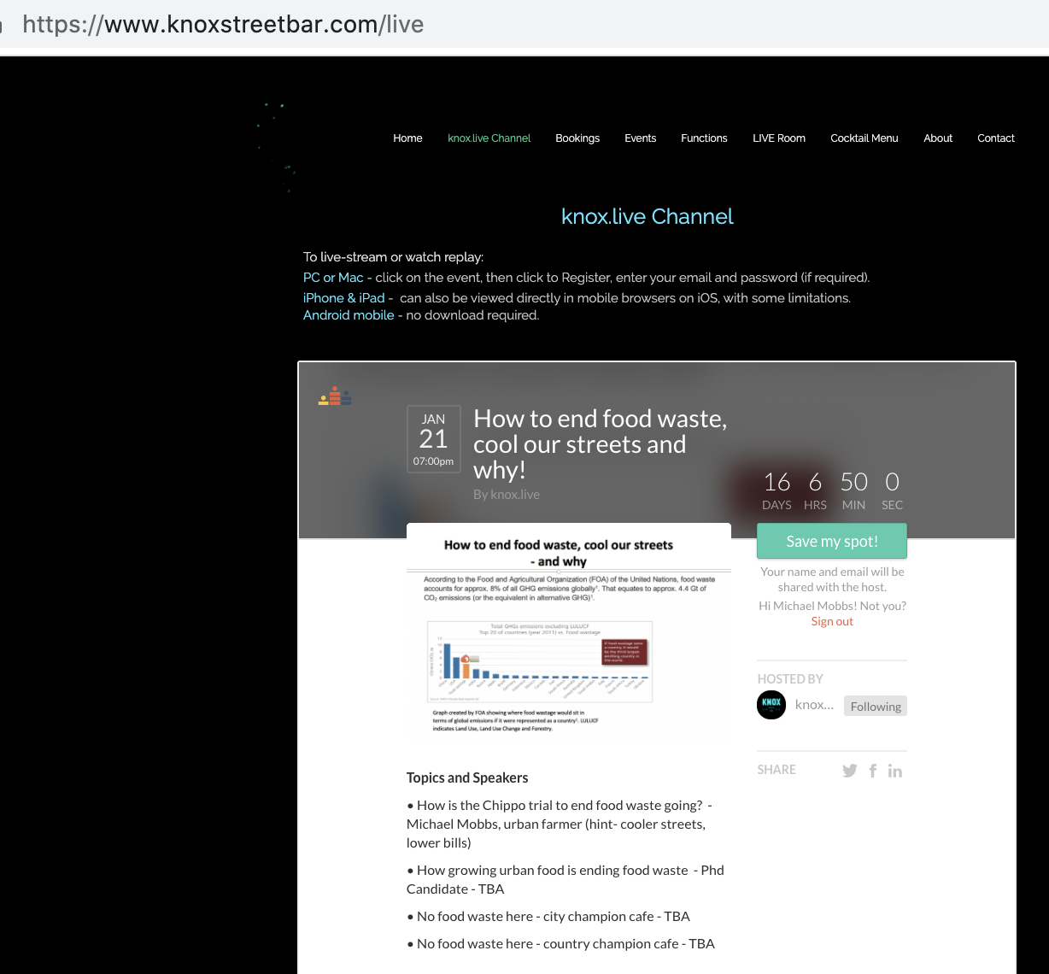Open knox.live Channel page
This screenshot has width=1049, height=974.
489,138
